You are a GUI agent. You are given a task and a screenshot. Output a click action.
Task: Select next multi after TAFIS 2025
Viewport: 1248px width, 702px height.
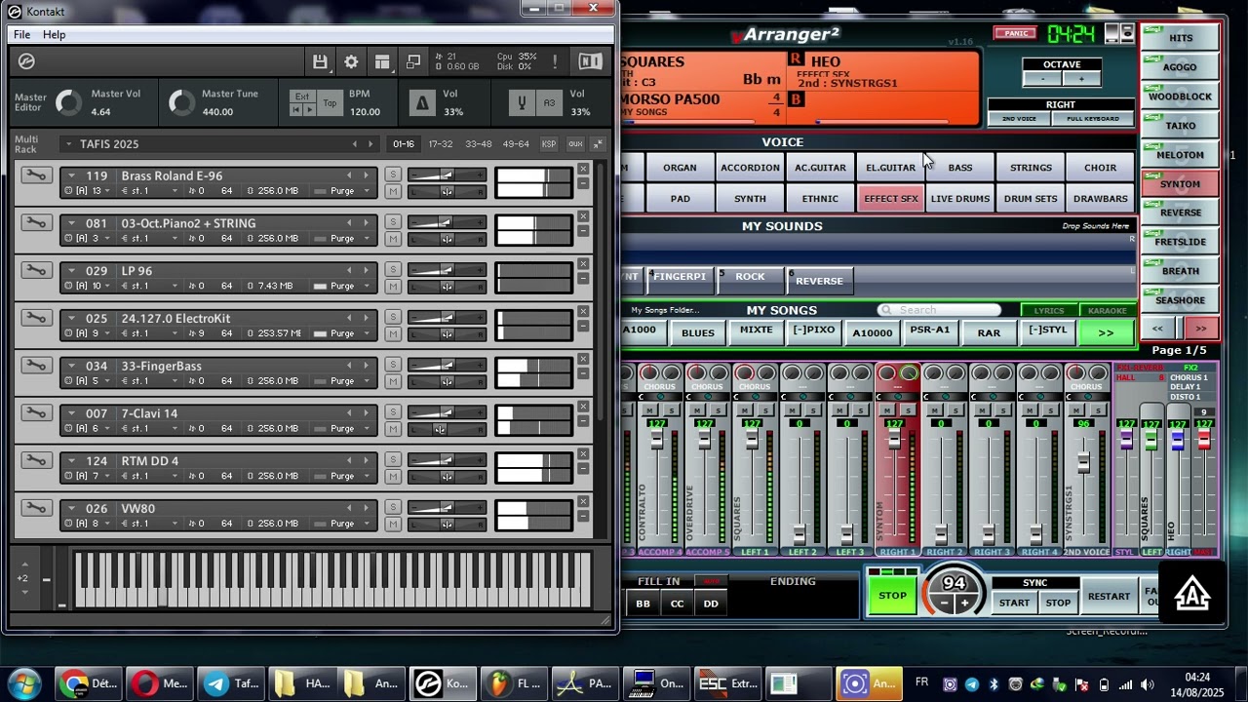(370, 144)
